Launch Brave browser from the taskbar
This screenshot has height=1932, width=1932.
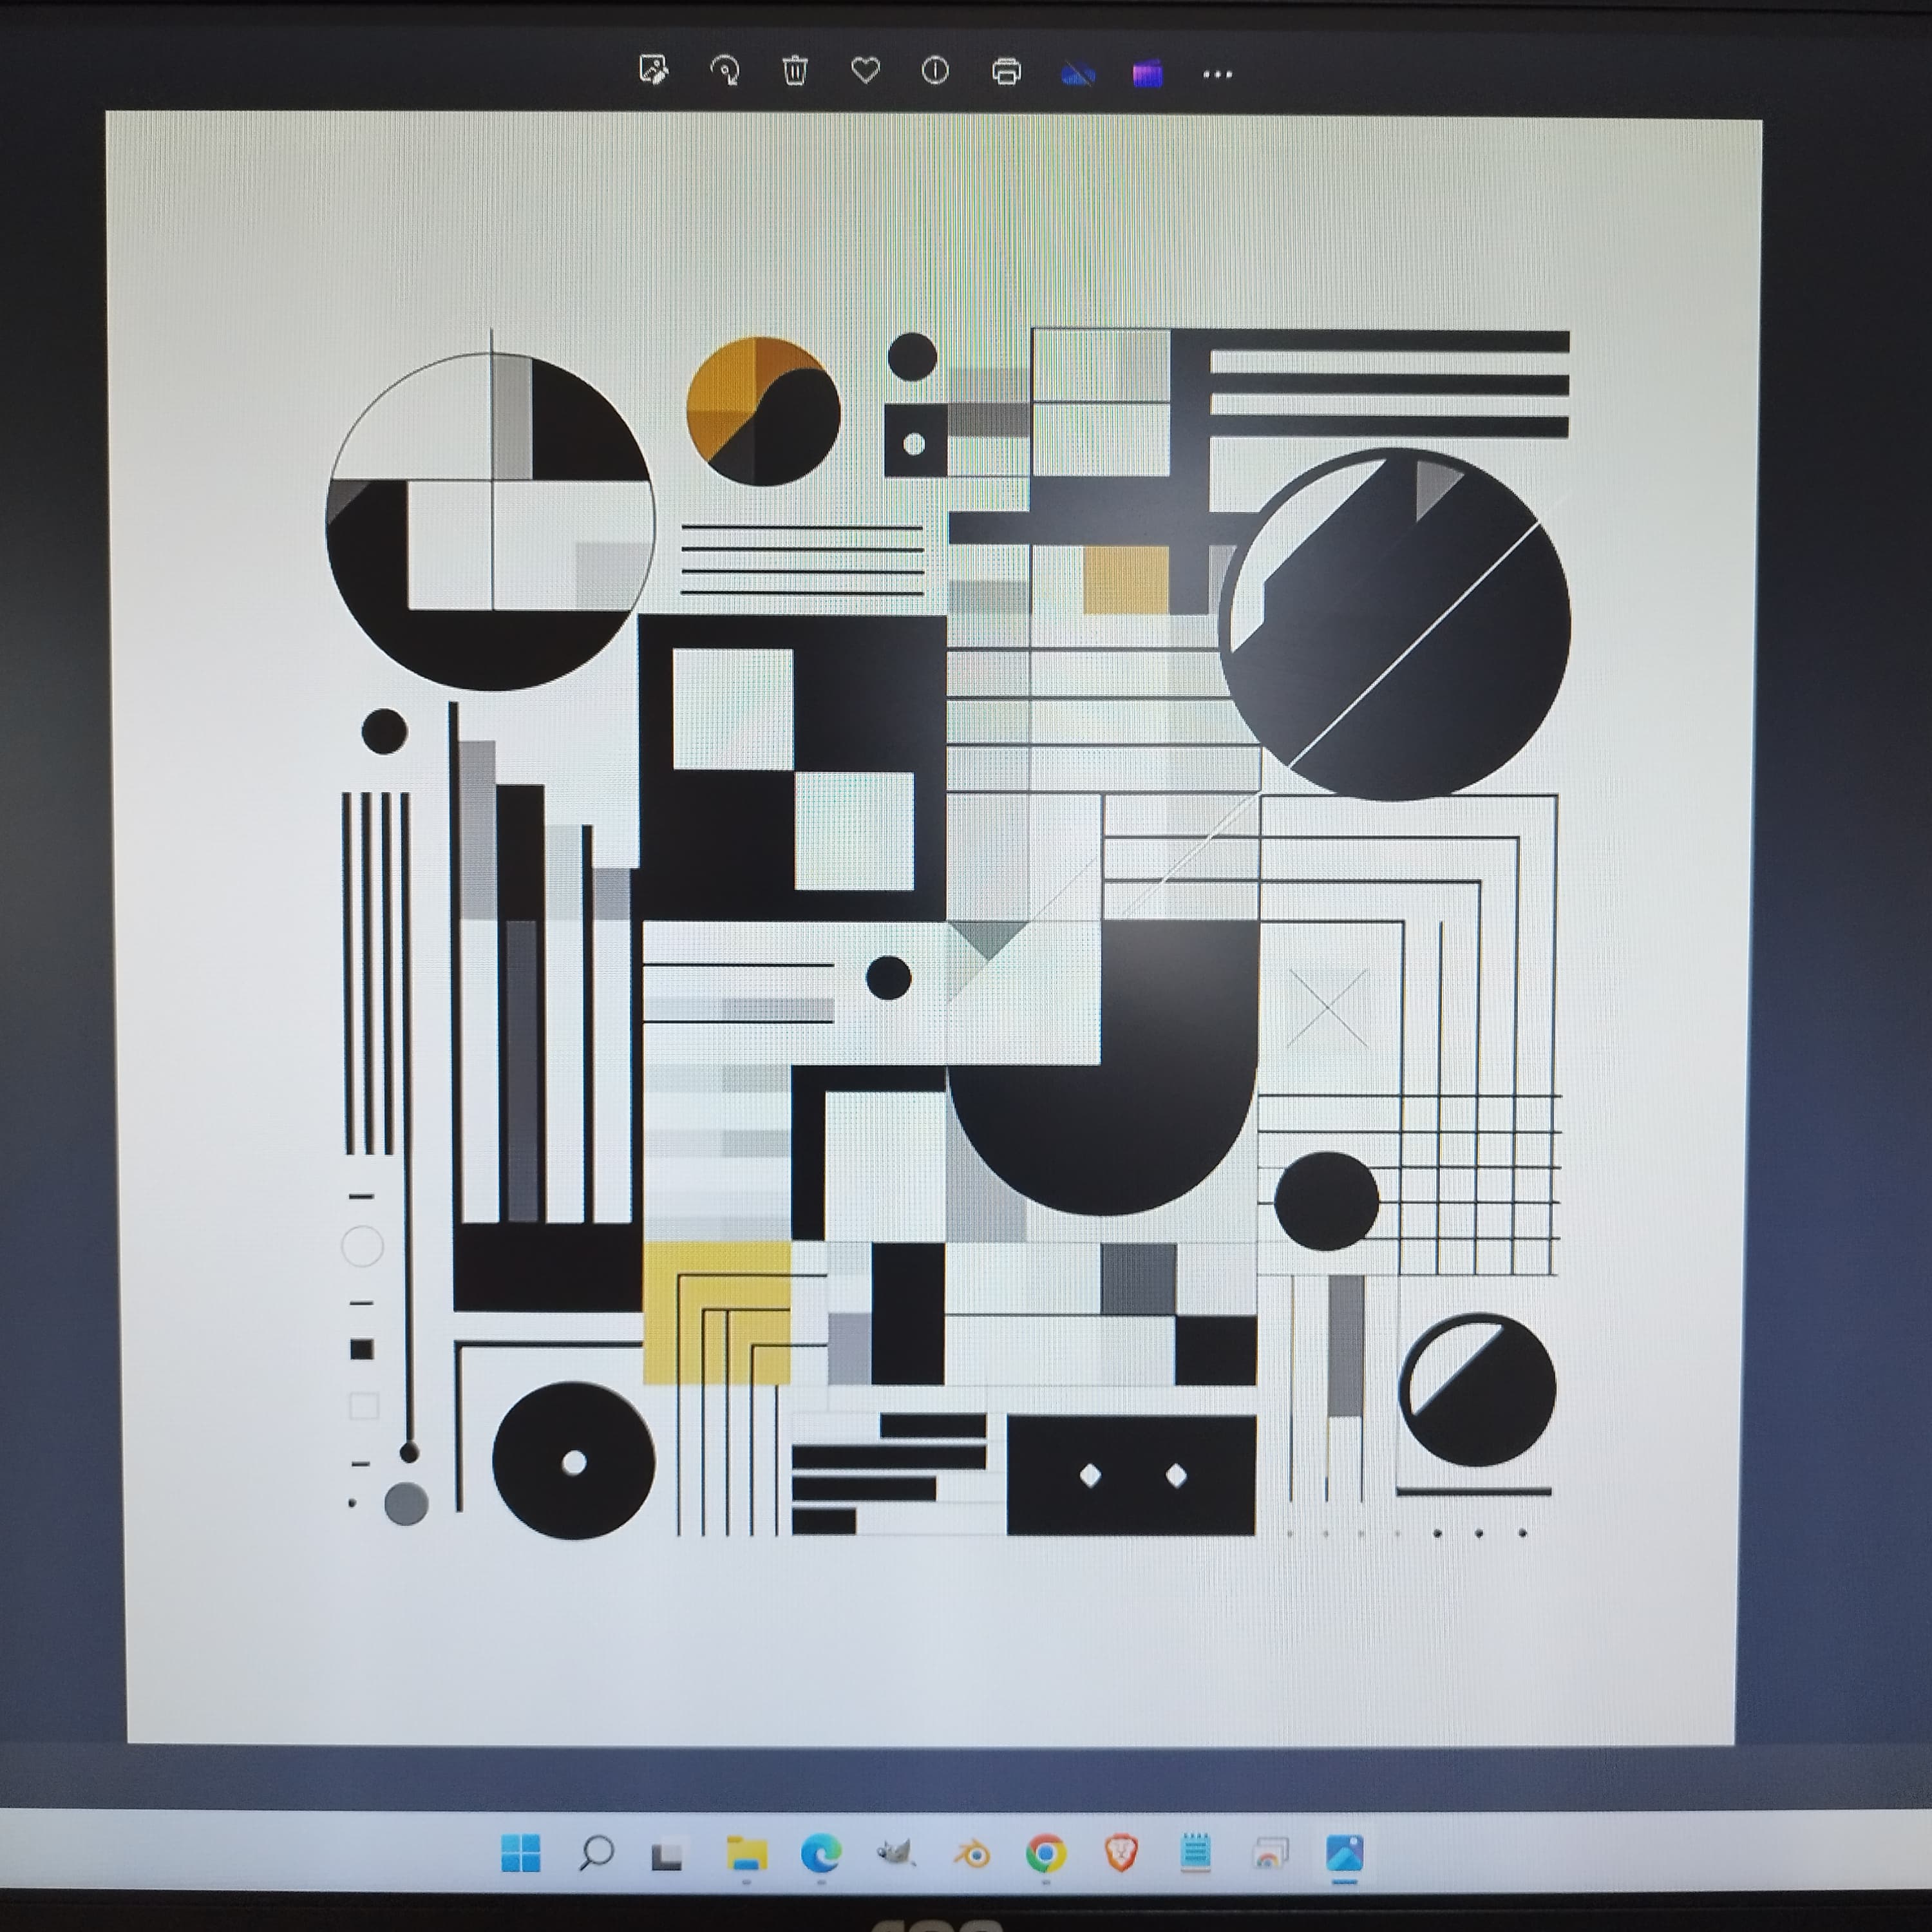click(x=1121, y=1854)
